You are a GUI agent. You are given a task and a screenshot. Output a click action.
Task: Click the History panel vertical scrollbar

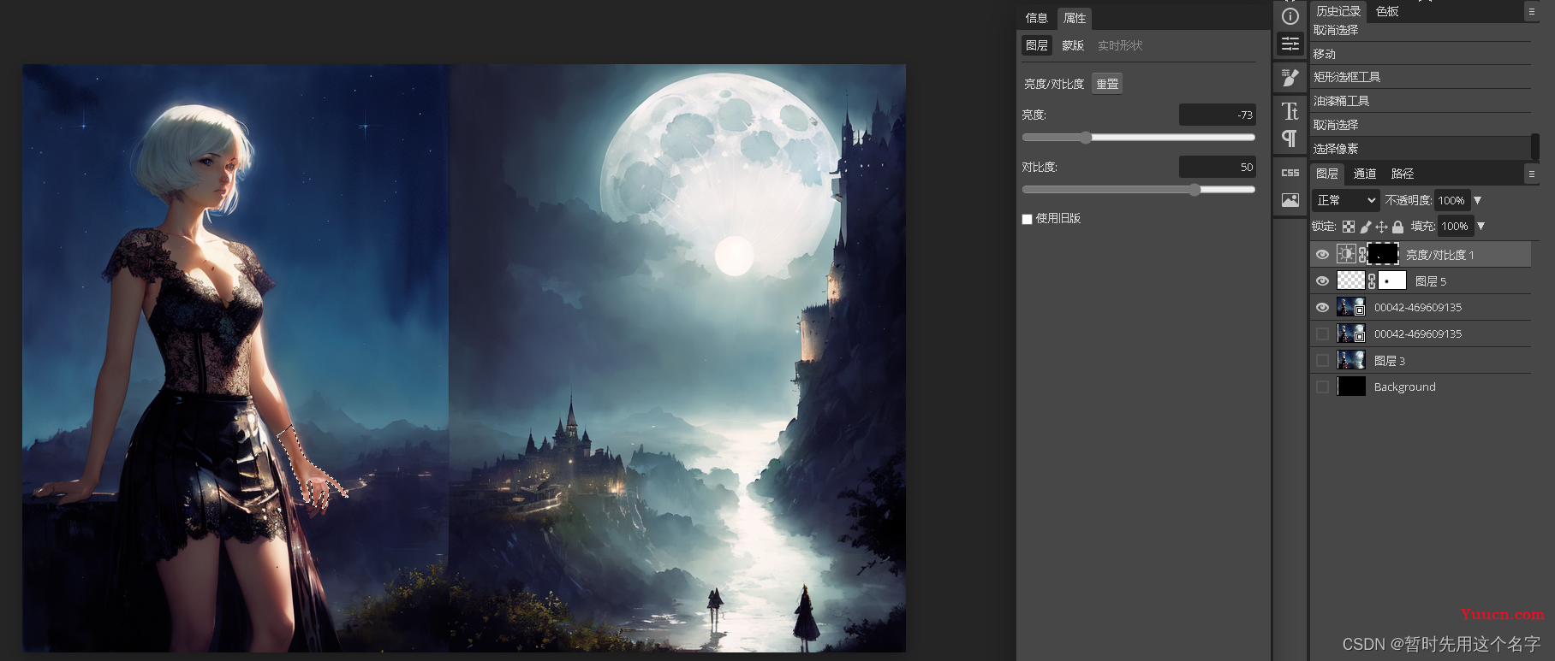pos(1535,146)
